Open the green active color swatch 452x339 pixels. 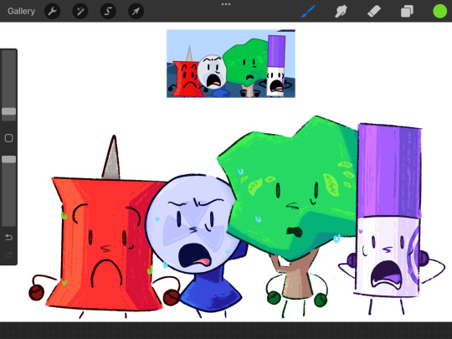440,11
